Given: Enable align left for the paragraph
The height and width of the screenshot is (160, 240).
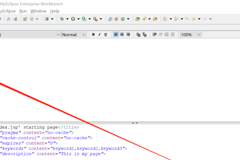Looking at the screenshot, I should 116,35.
